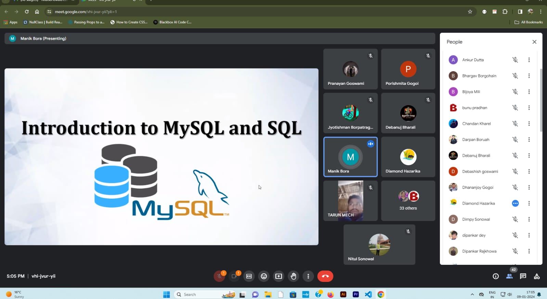Open more actions for Ankur Dutta
Screen dimensions: 547x299
coord(529,60)
